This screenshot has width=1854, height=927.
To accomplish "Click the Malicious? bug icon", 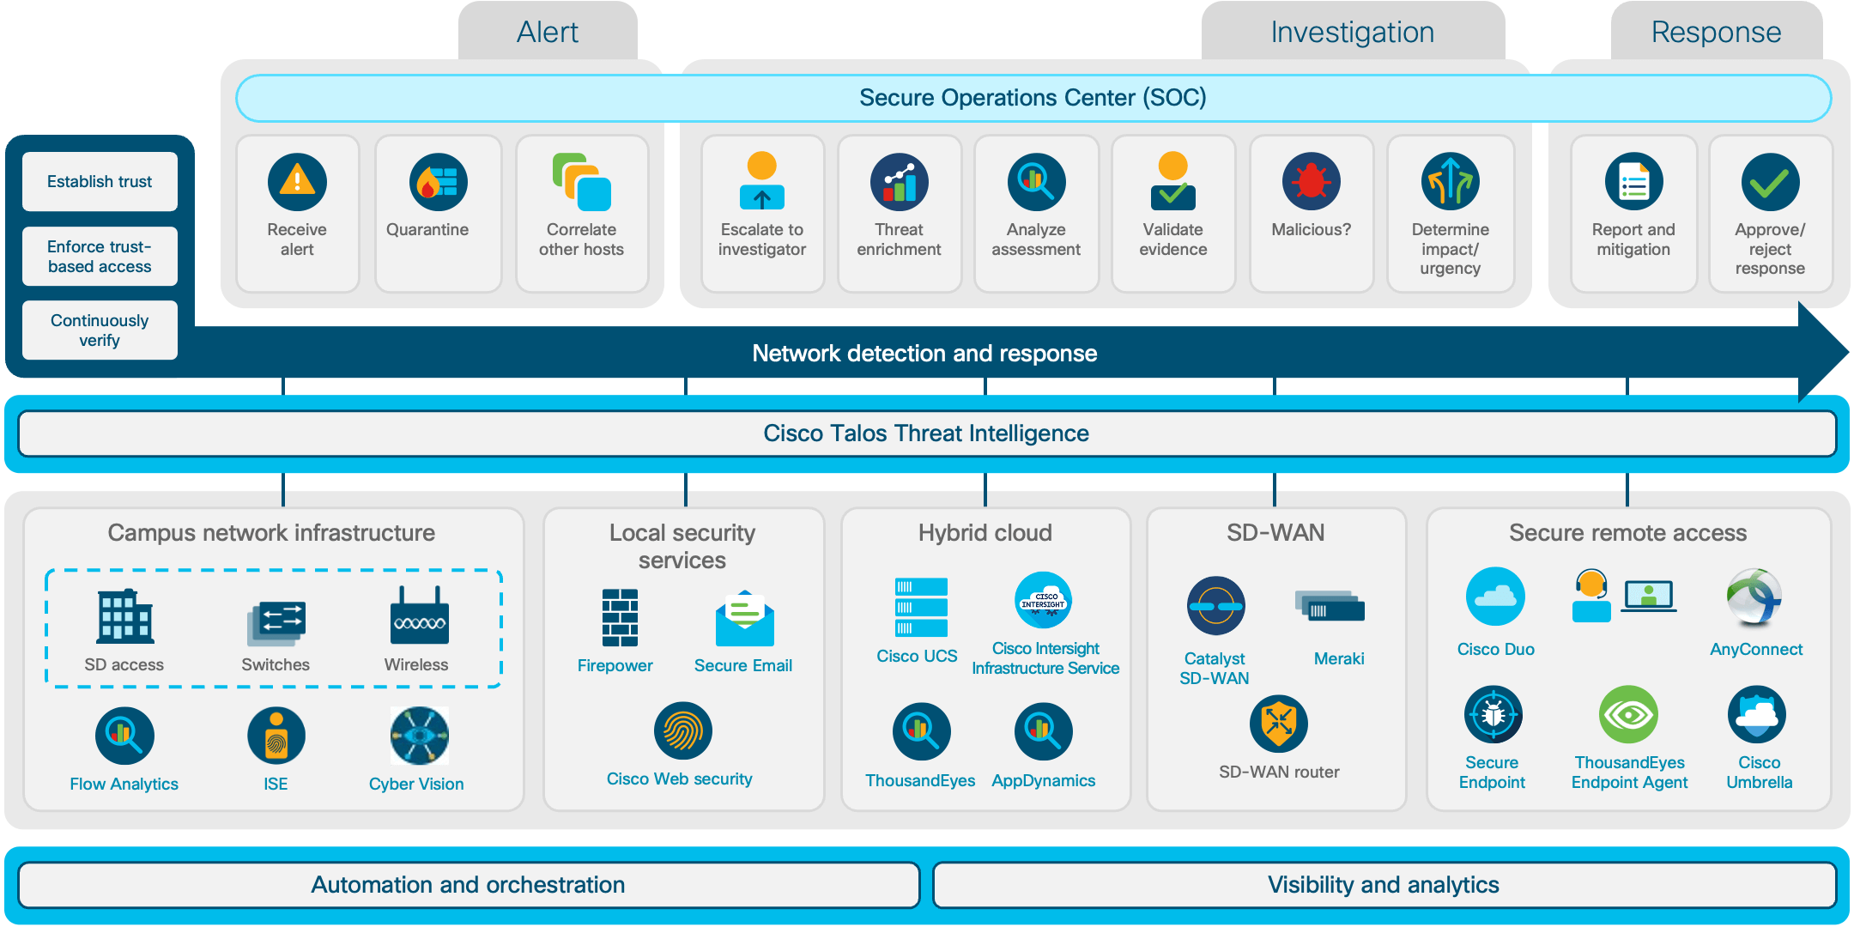I will pyautogui.click(x=1311, y=182).
